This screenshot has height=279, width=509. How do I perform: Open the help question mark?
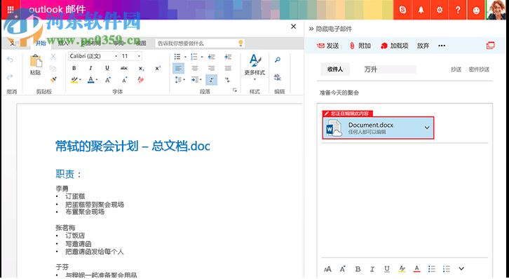tap(458, 10)
